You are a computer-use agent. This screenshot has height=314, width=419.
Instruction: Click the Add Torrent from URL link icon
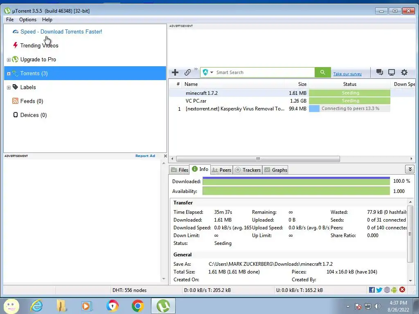tap(187, 72)
